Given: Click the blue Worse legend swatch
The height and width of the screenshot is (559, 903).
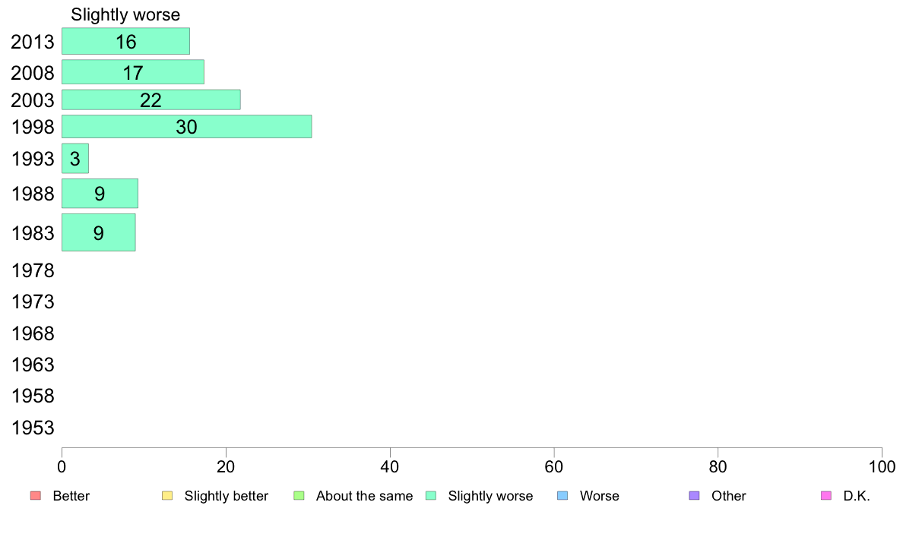Looking at the screenshot, I should pyautogui.click(x=562, y=496).
